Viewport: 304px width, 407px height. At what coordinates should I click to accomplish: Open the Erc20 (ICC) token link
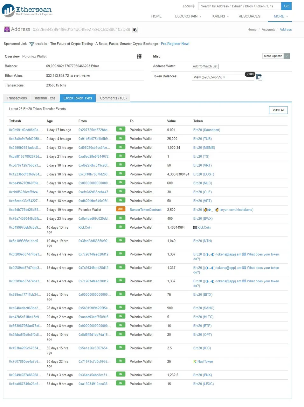pyautogui.click(x=202, y=348)
